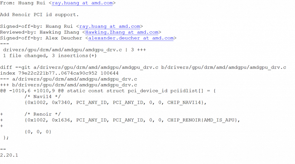Click the added '/* Renoir */' comment
This screenshot has width=295, height=164.
click(42, 114)
